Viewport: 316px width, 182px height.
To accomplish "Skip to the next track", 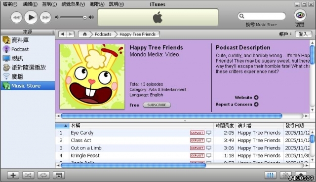I will click(x=45, y=18).
